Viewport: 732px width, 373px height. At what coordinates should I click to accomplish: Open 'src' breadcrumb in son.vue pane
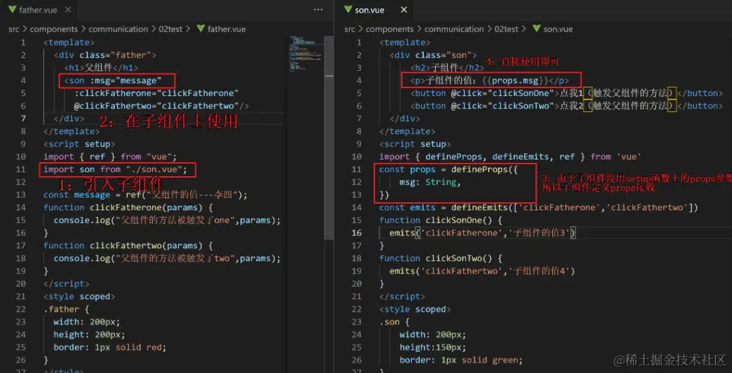pyautogui.click(x=350, y=29)
